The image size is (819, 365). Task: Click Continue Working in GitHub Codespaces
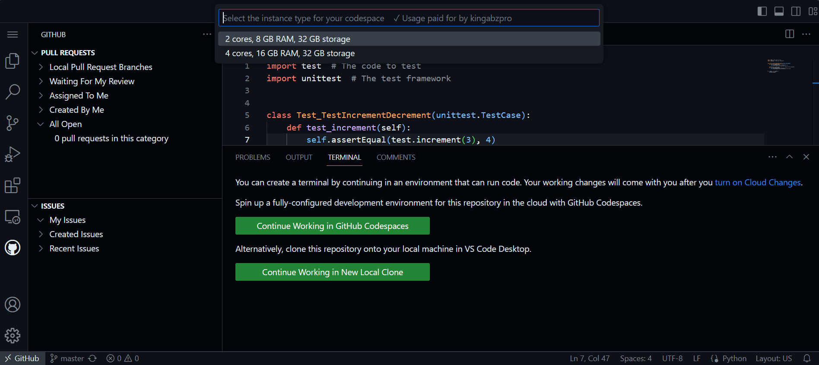(x=333, y=226)
